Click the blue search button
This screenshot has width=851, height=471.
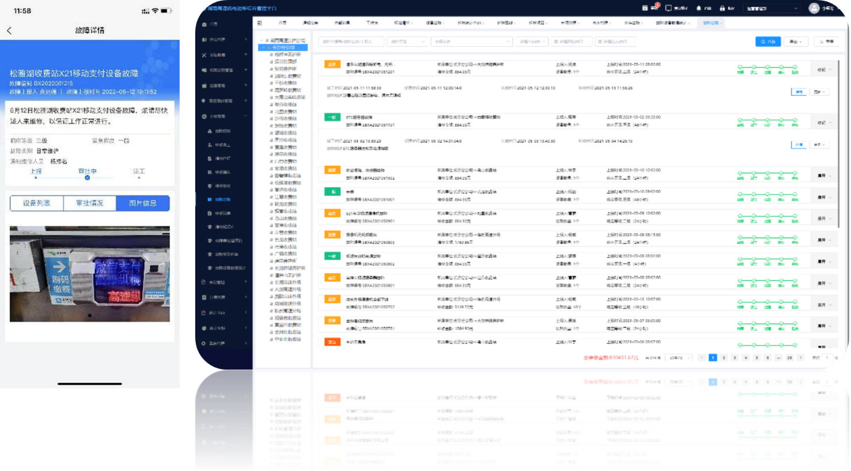point(768,42)
